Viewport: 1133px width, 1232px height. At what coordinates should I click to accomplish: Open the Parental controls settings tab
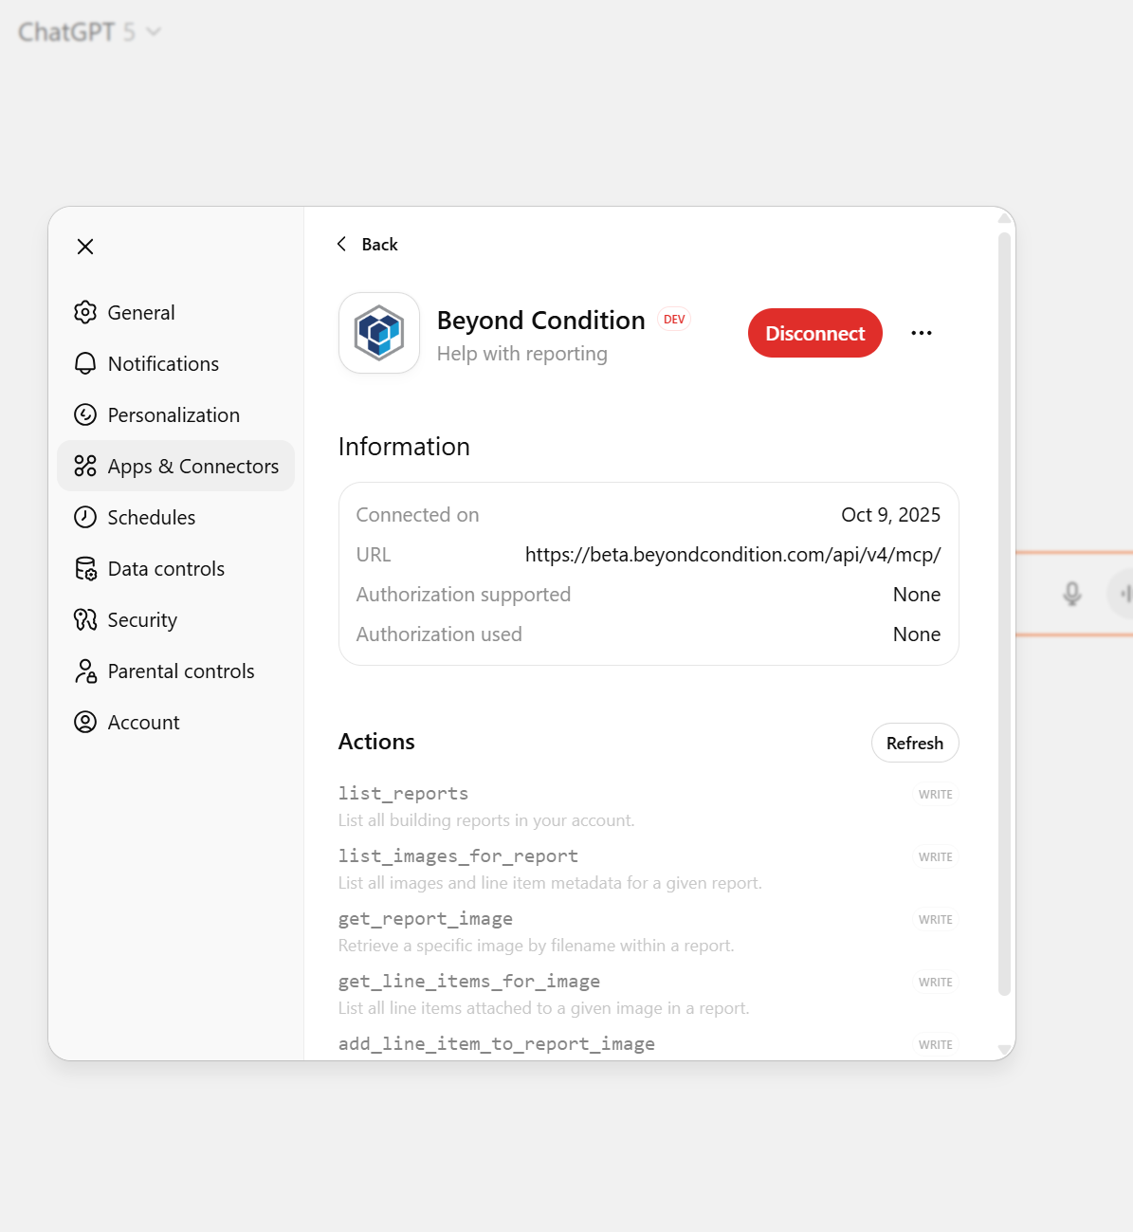(175, 671)
